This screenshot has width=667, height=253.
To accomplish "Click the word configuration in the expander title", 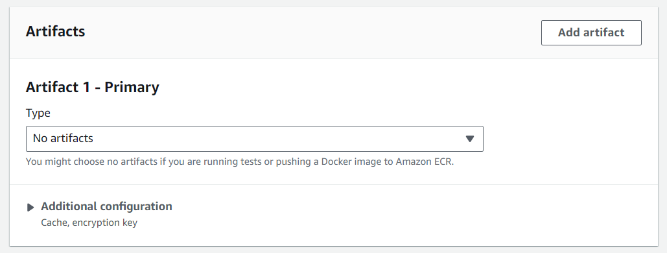I will 136,206.
